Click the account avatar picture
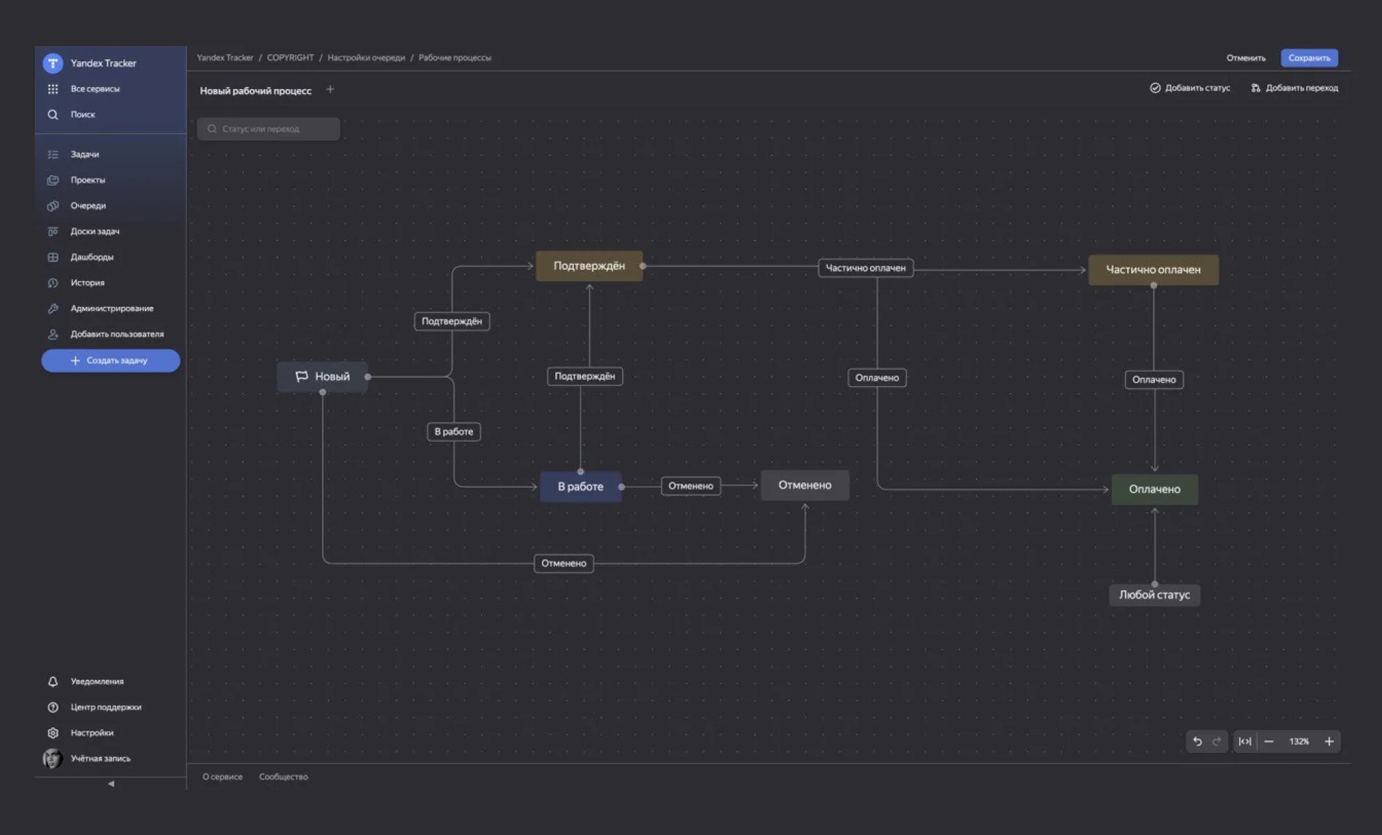This screenshot has width=1382, height=835. coord(52,758)
